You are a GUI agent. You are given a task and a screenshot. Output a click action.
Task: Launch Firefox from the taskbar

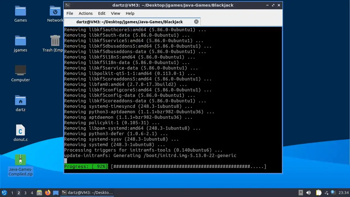tap(48, 193)
